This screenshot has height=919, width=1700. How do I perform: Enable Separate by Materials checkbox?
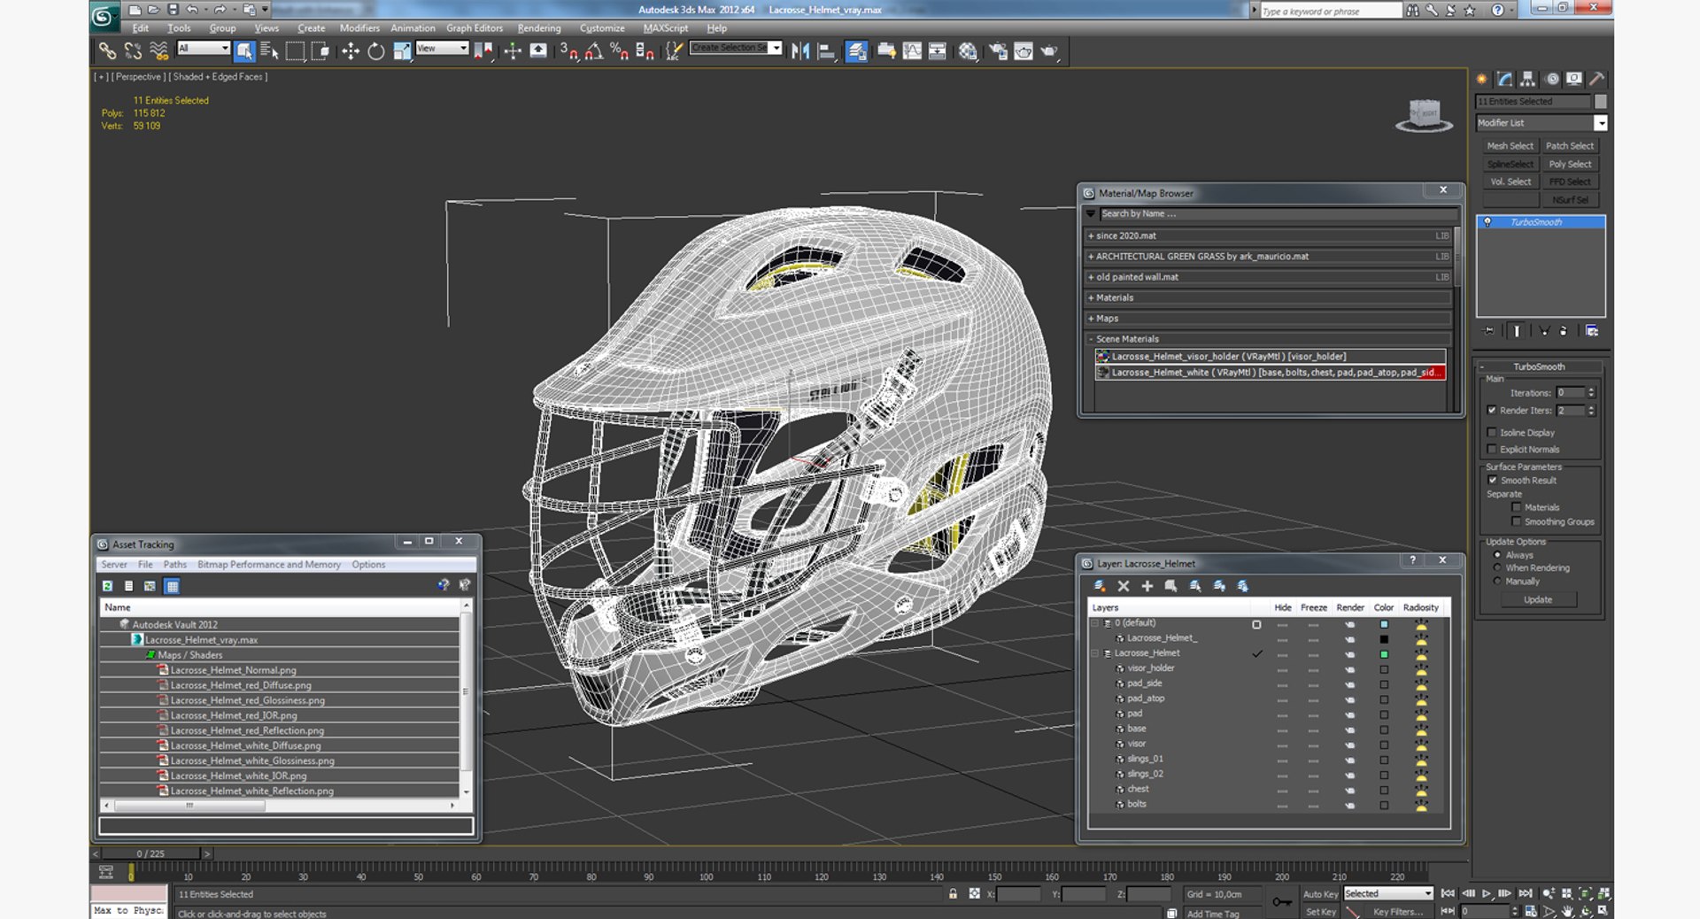(1516, 507)
